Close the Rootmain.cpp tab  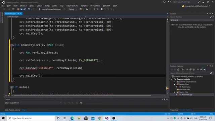coord(21,13)
